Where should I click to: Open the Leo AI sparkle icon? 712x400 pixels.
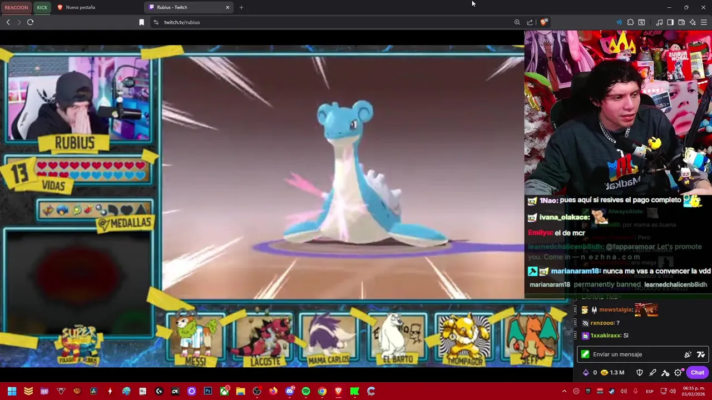(693, 22)
